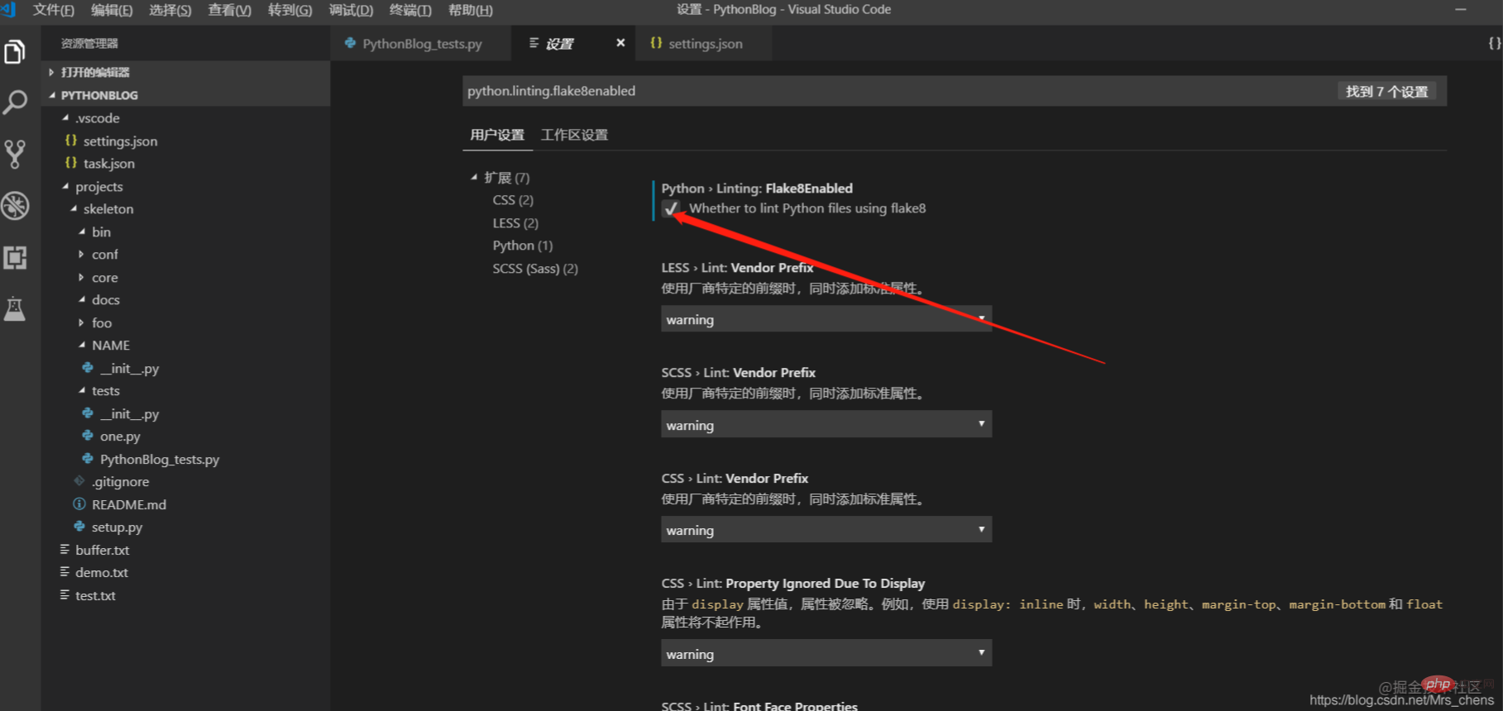Click the Python icon beside one.py
The width and height of the screenshot is (1503, 711).
coord(88,436)
